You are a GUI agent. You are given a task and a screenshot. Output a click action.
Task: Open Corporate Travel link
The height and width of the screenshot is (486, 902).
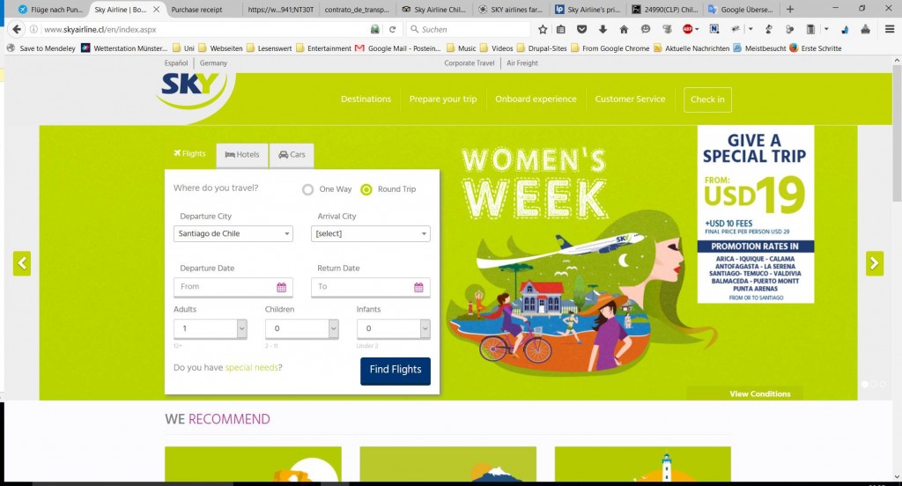(469, 63)
